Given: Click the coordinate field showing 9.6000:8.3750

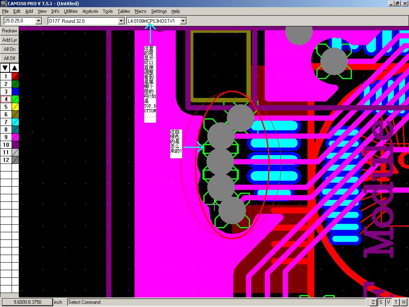Looking at the screenshot, I should tap(27, 302).
